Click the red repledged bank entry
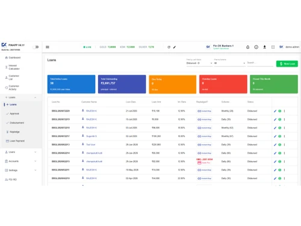Image resolution: width=301 pixels, height=226 pixels. [204, 161]
